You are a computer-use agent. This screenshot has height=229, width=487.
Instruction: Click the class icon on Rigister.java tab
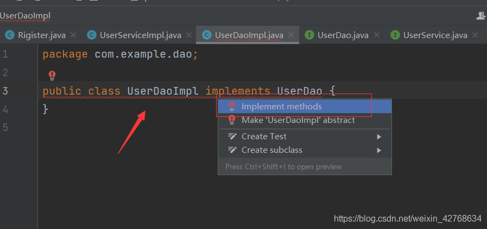pyautogui.click(x=10, y=35)
